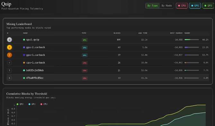Click the color dot of gpu-1.carback
This screenshot has width=215, height=126.
pyautogui.click(x=24, y=55)
